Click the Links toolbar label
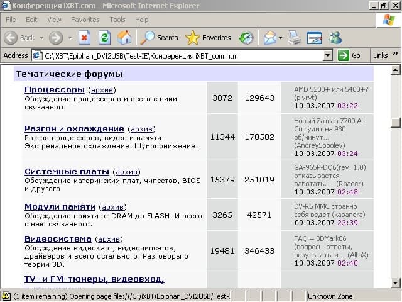The height and width of the screenshot is (302, 402). coord(380,55)
